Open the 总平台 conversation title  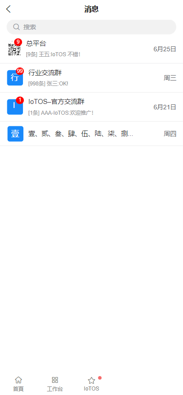coord(36,43)
